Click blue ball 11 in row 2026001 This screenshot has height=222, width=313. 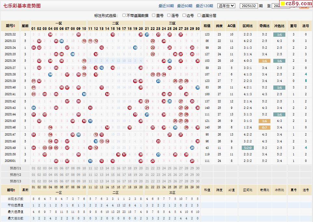(90, 161)
